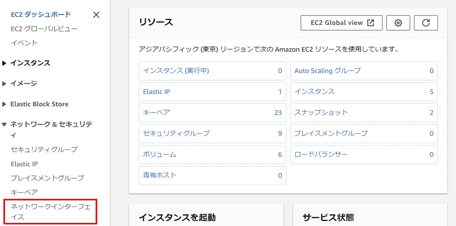Open resource settings gear icon

click(x=398, y=23)
